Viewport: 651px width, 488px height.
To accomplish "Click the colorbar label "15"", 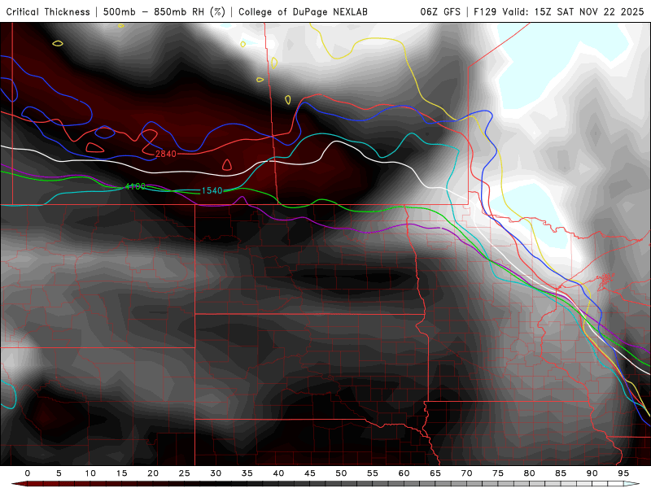I will (x=121, y=473).
